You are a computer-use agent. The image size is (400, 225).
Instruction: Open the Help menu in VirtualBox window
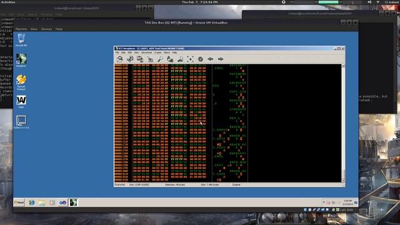pyautogui.click(x=59, y=29)
